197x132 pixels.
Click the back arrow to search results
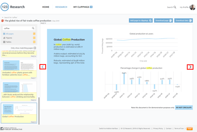click(3, 18)
